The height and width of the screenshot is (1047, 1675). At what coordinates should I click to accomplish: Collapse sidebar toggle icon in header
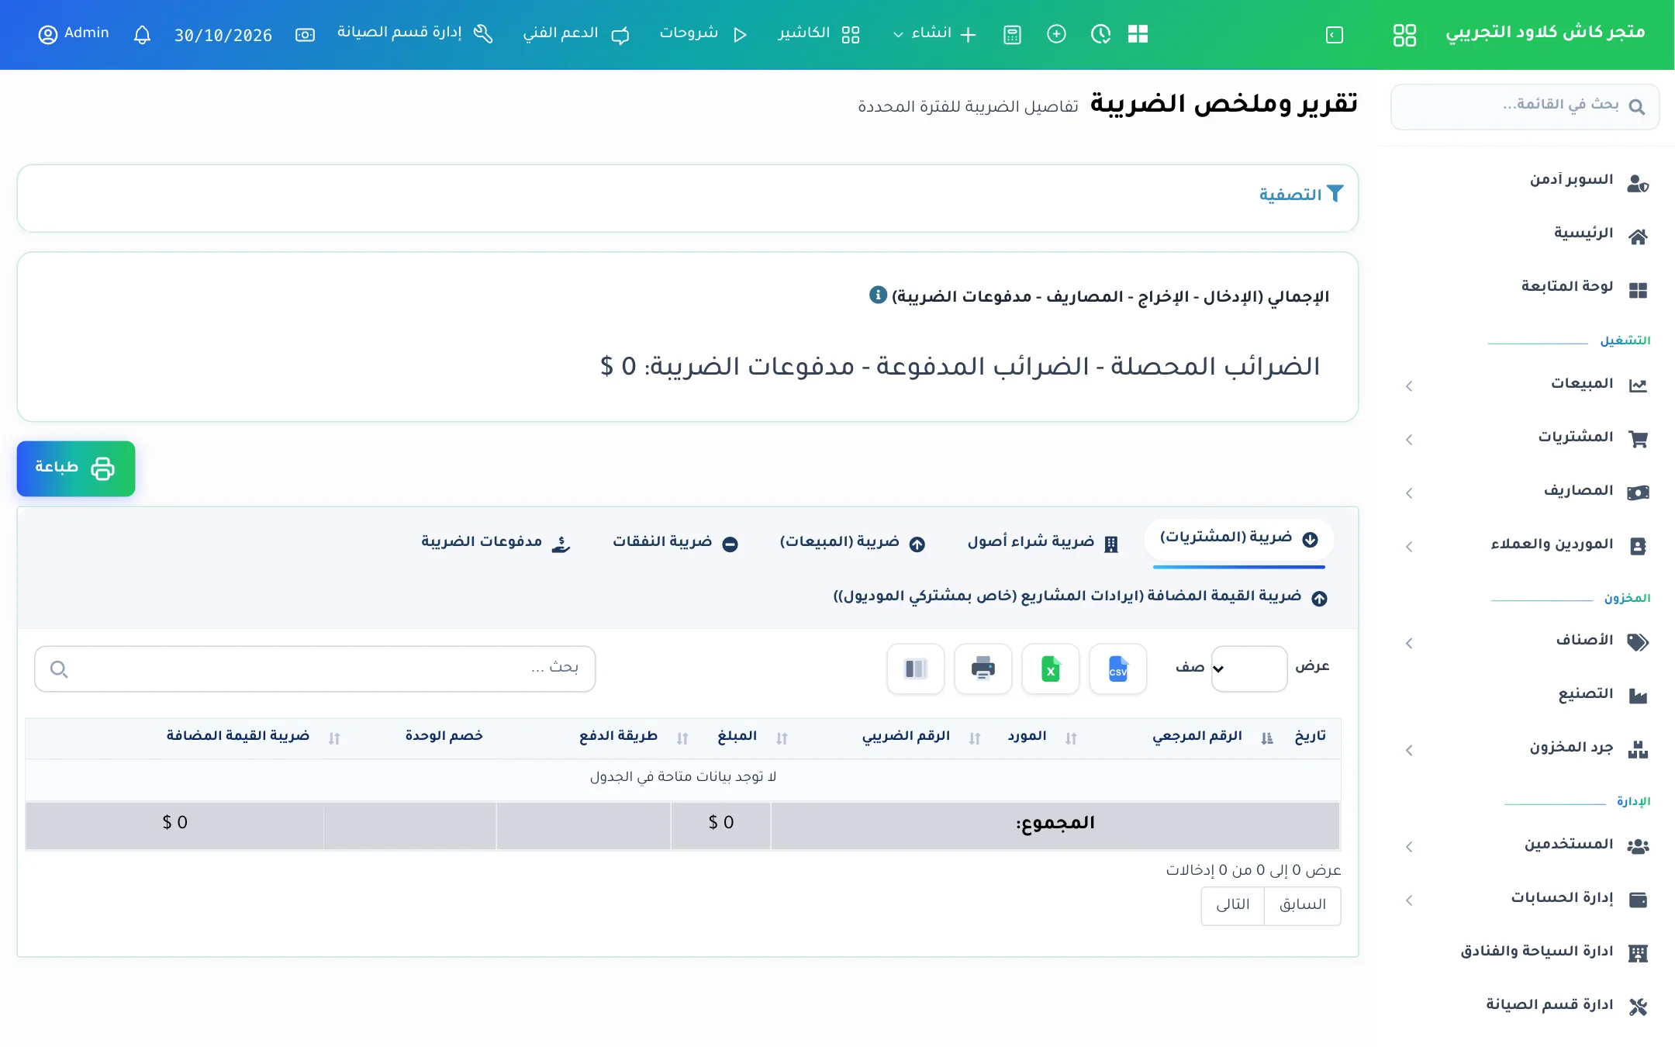pyautogui.click(x=1334, y=35)
